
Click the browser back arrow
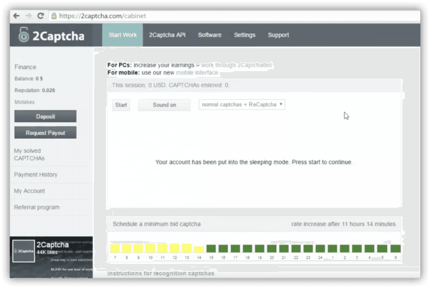(17, 16)
